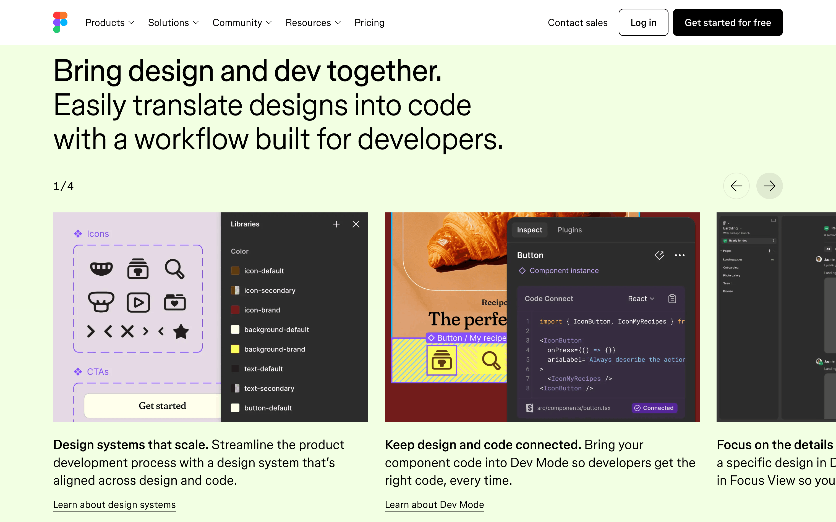The height and width of the screenshot is (522, 836).
Task: Click the clipboard copy icon in Code Connect
Action: [672, 298]
